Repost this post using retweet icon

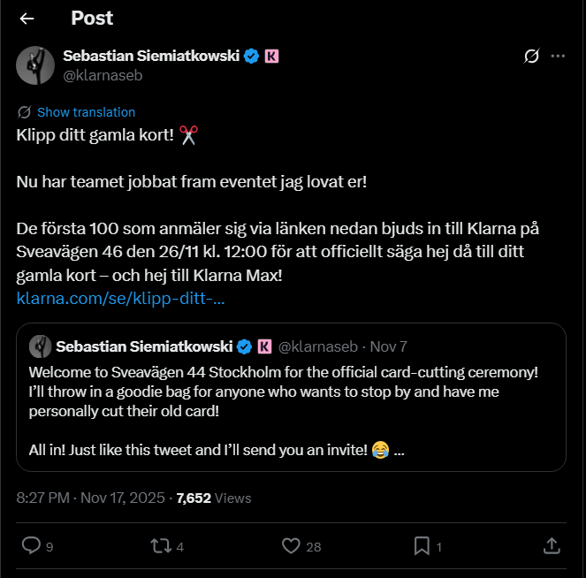pyautogui.click(x=161, y=546)
